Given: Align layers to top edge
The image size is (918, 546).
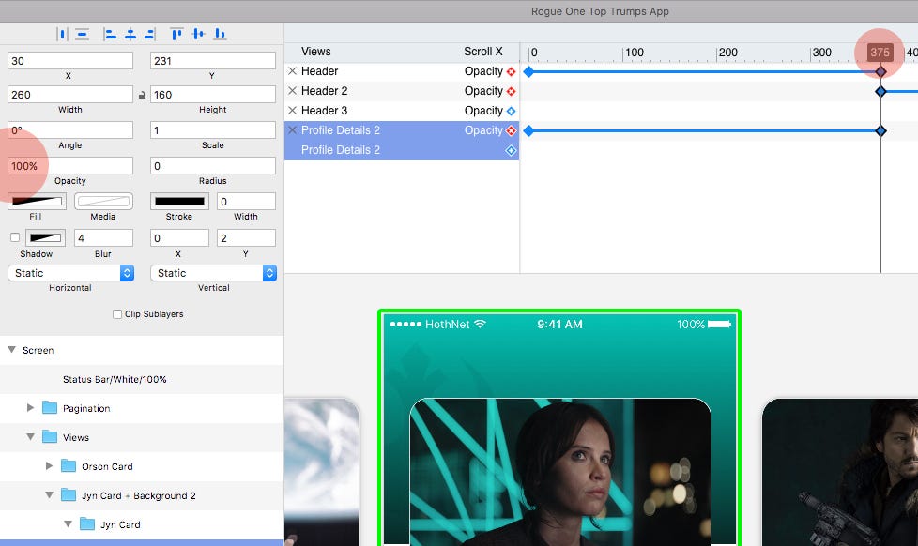Looking at the screenshot, I should (176, 34).
